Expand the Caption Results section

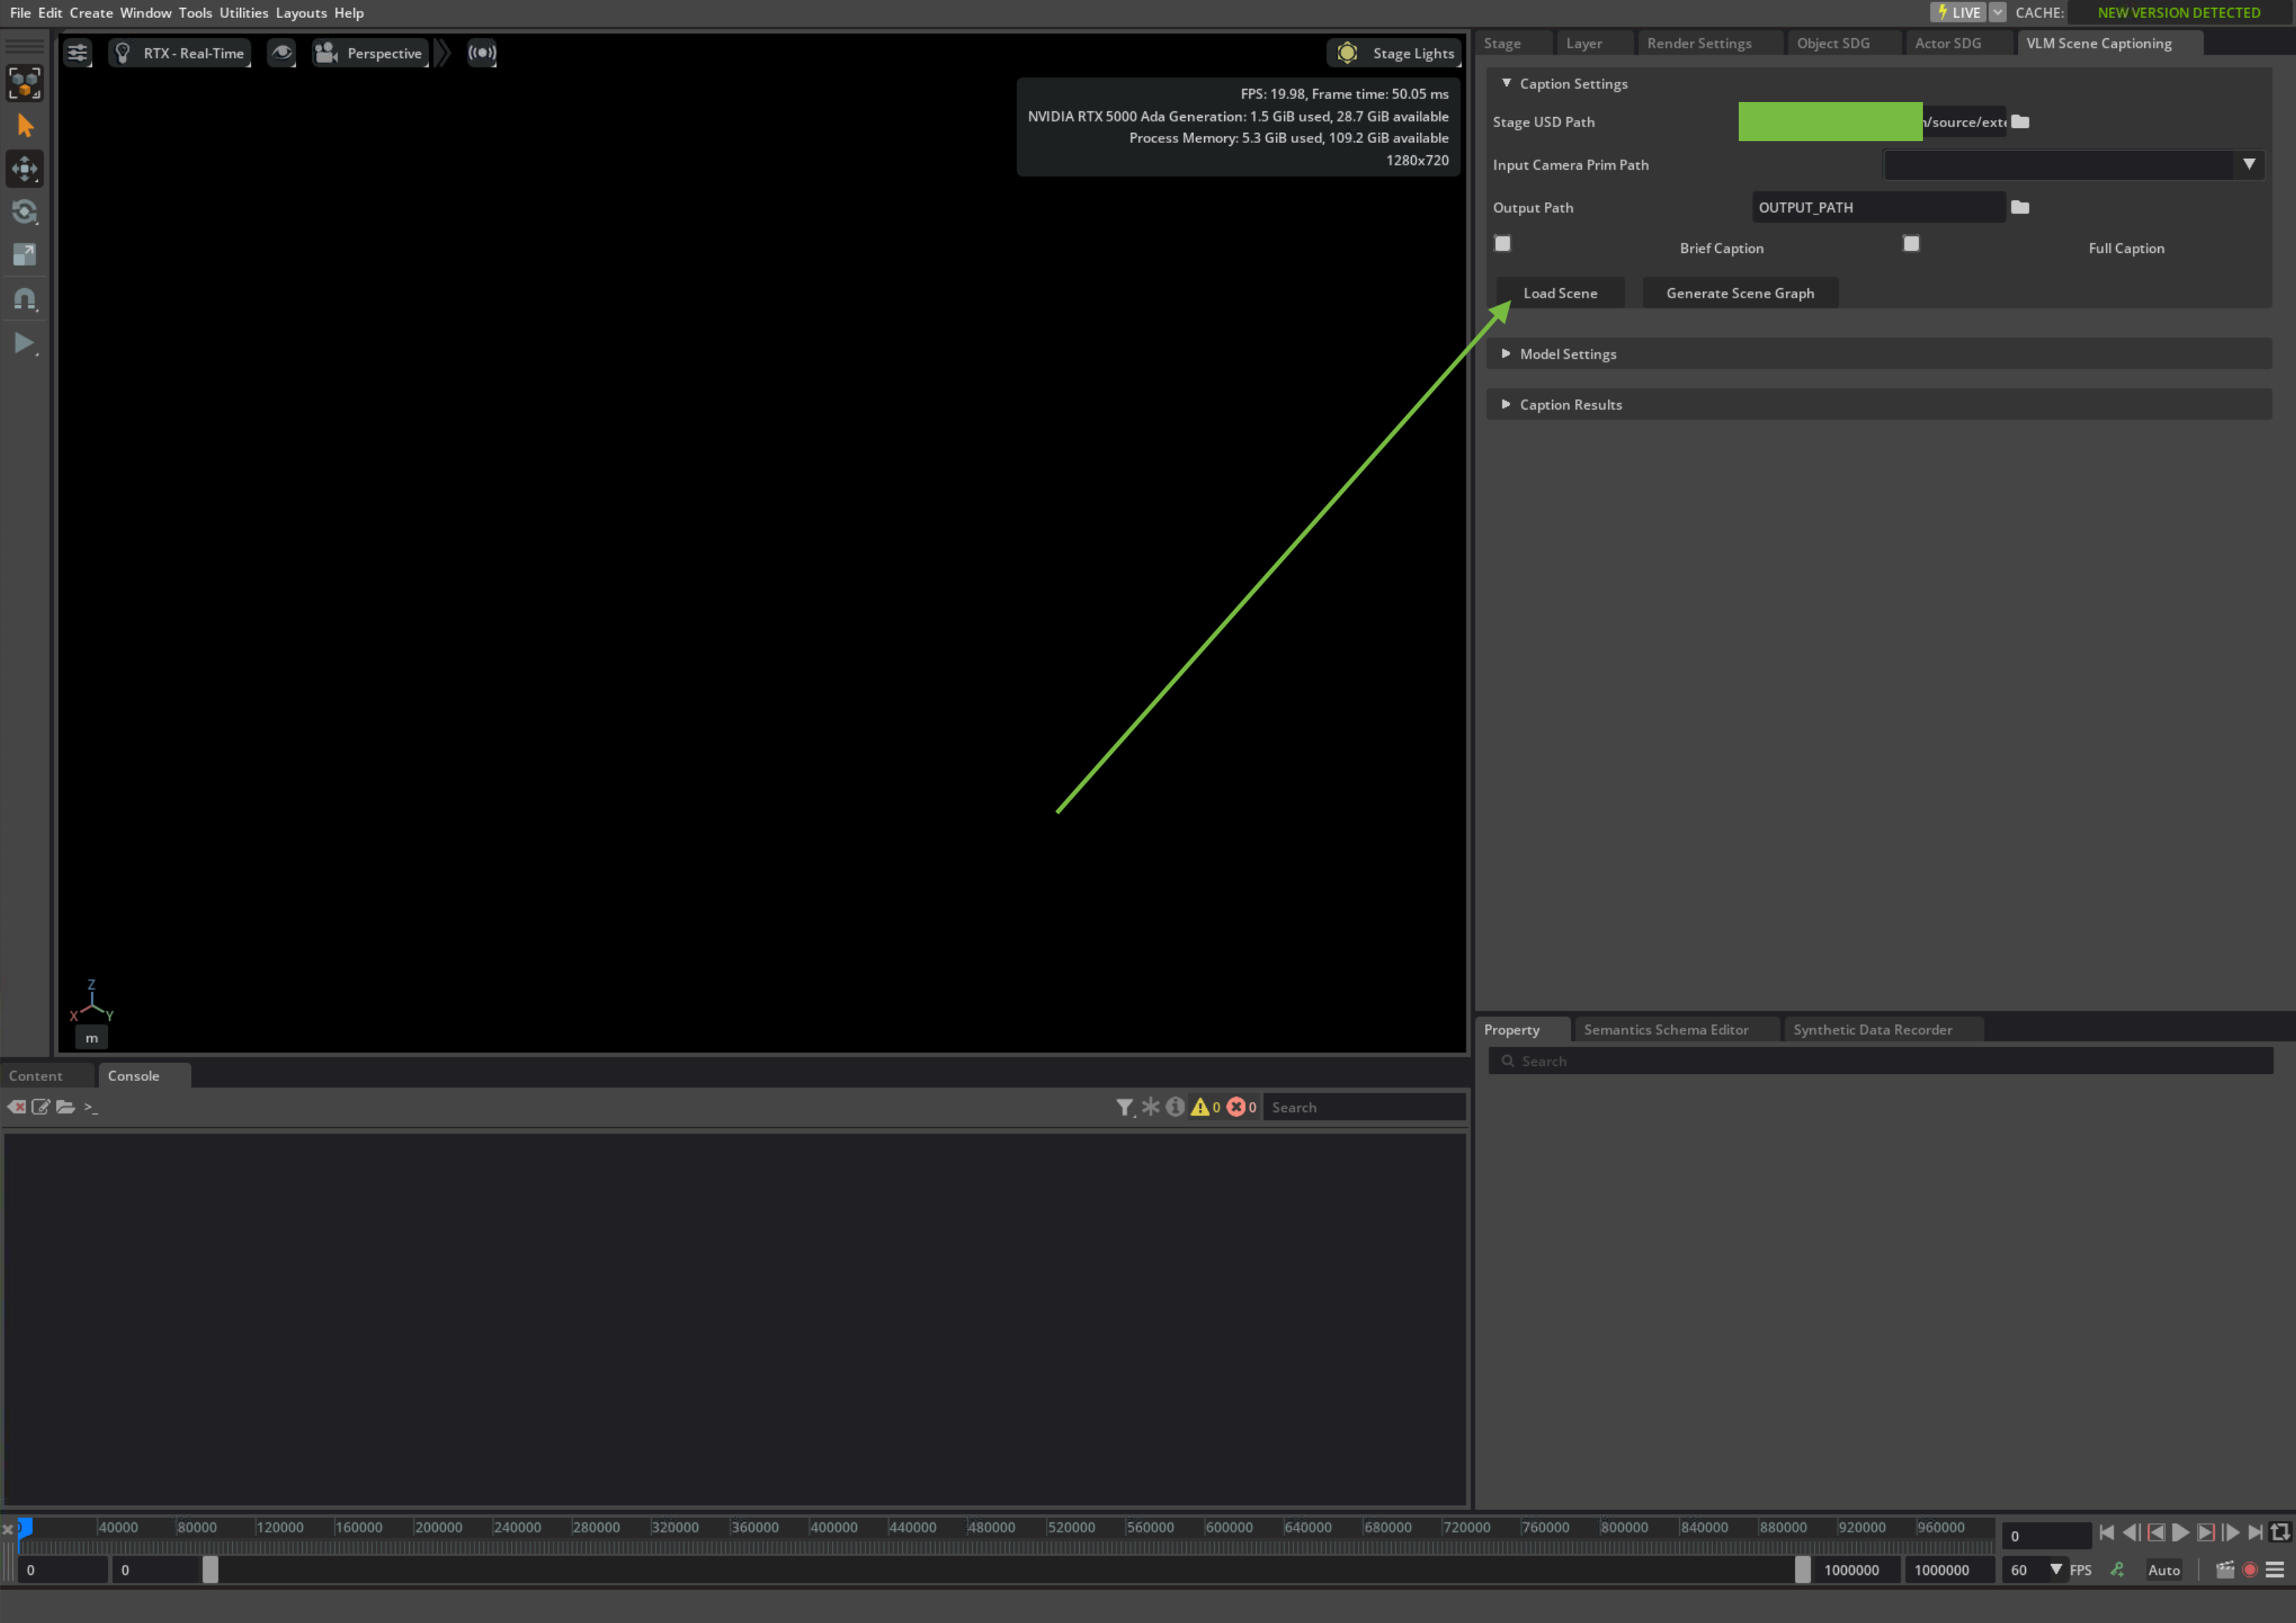tap(1570, 404)
